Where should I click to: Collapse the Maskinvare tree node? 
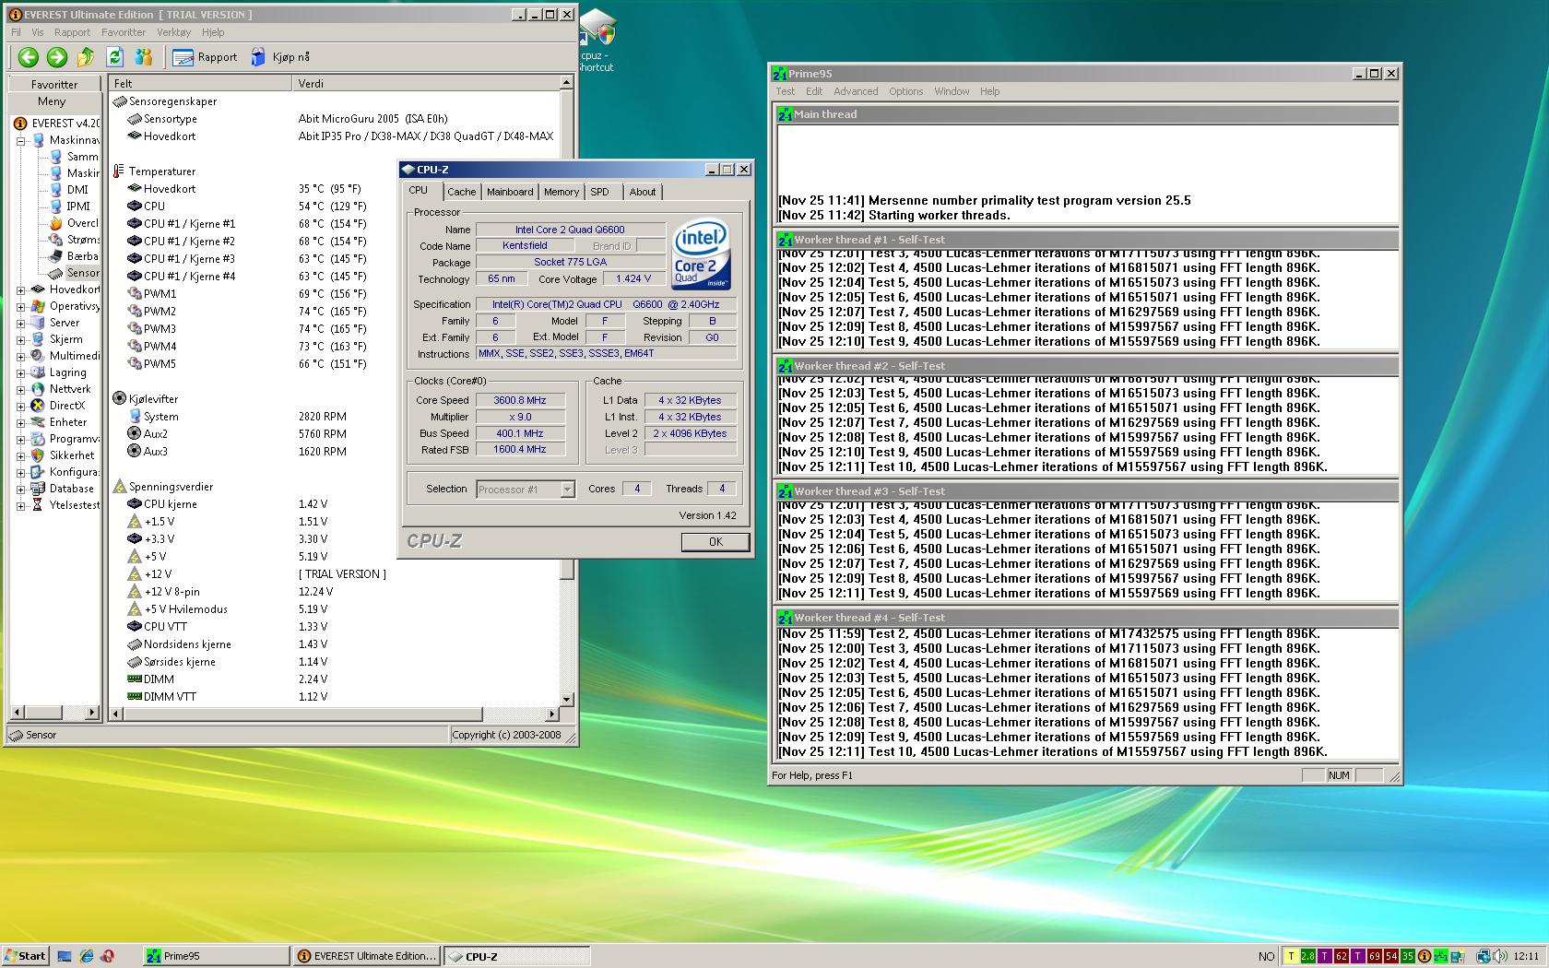(20, 140)
